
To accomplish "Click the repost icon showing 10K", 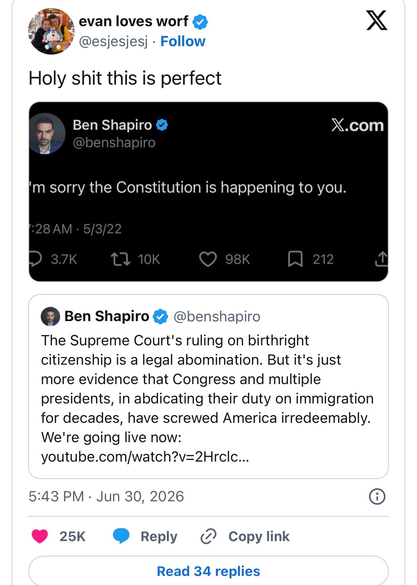I will (121, 259).
